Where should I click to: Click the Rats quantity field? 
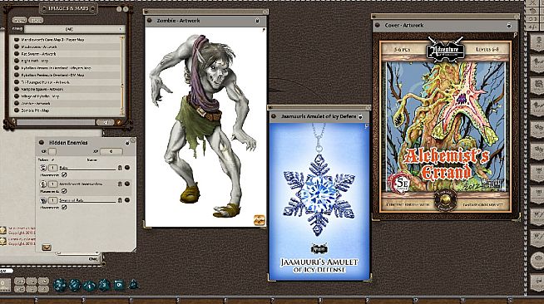[52, 168]
